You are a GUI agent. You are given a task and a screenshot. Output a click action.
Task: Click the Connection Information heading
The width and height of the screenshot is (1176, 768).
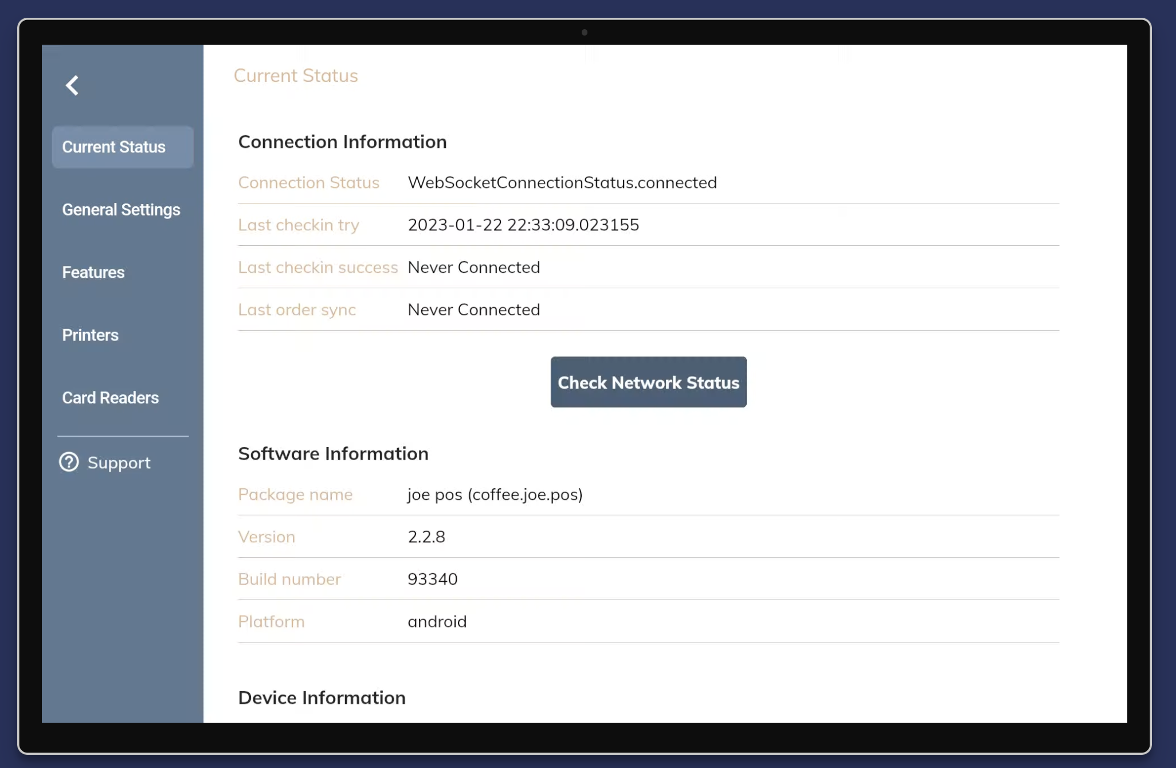click(x=342, y=142)
